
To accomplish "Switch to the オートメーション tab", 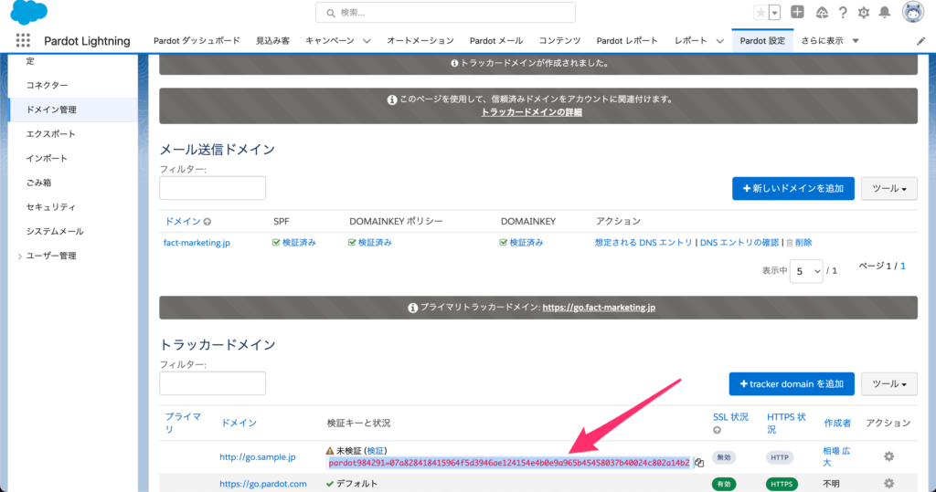I will click(x=420, y=40).
